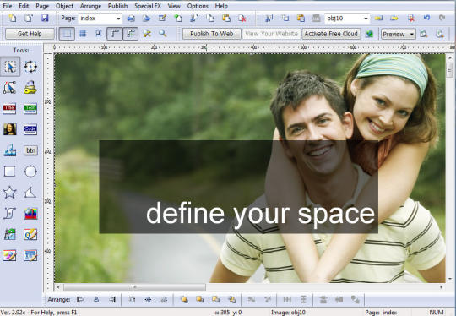Click the View Your Website button

click(x=271, y=34)
